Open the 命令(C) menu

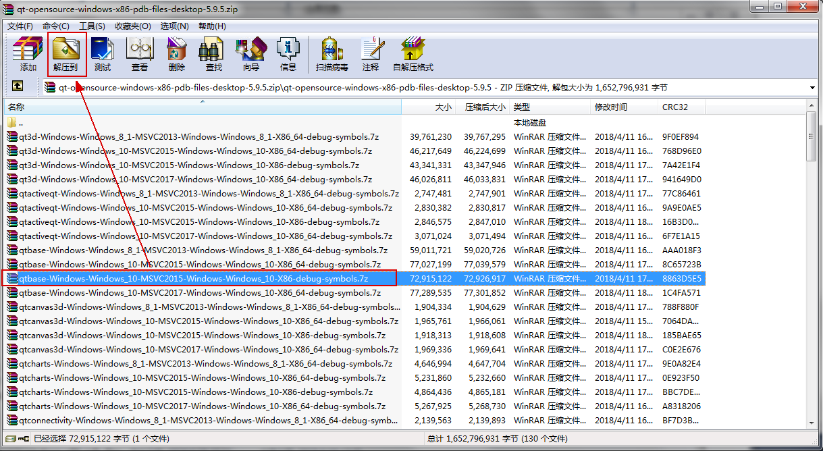[55, 26]
